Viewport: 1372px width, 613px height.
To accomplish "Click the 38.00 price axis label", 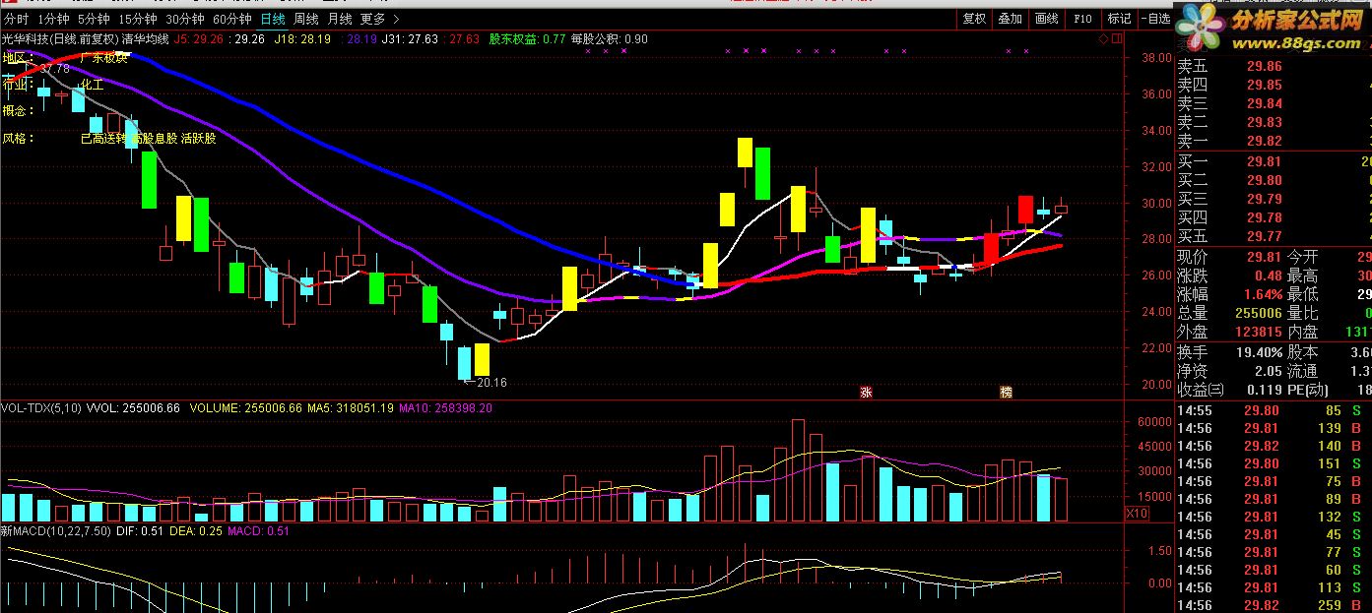I will pos(1155,58).
